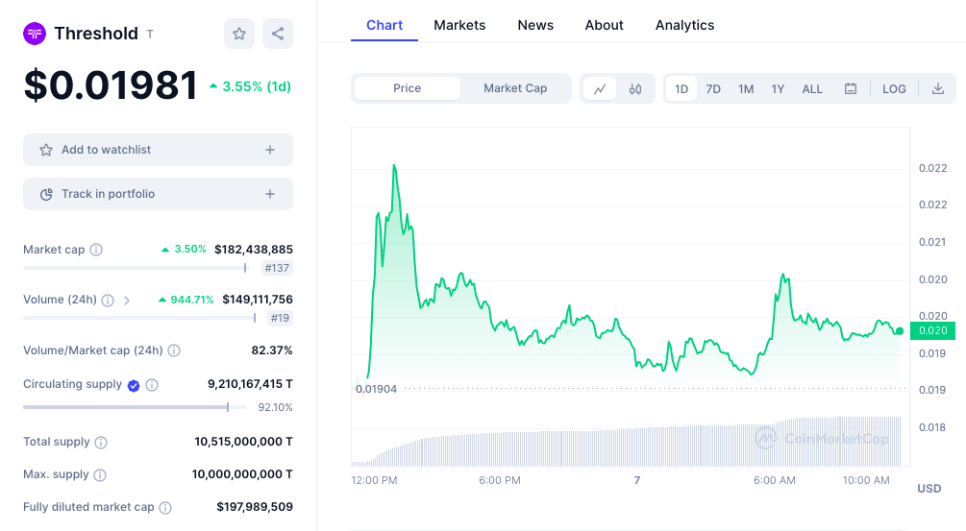Click the 9,210,167,415 T circulating supply value
This screenshot has height=531, width=966.
(250, 384)
